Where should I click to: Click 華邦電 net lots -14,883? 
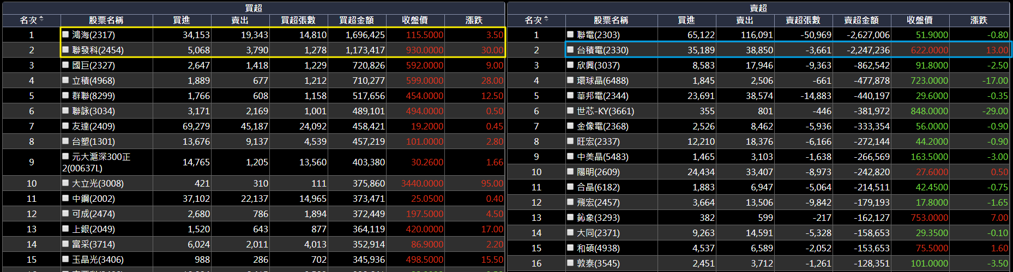pos(816,96)
